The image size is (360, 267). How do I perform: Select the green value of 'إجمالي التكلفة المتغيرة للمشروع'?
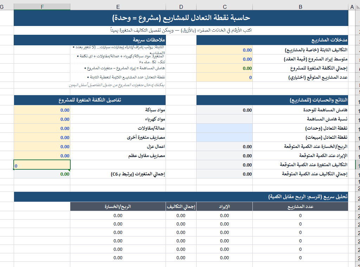point(225,68)
